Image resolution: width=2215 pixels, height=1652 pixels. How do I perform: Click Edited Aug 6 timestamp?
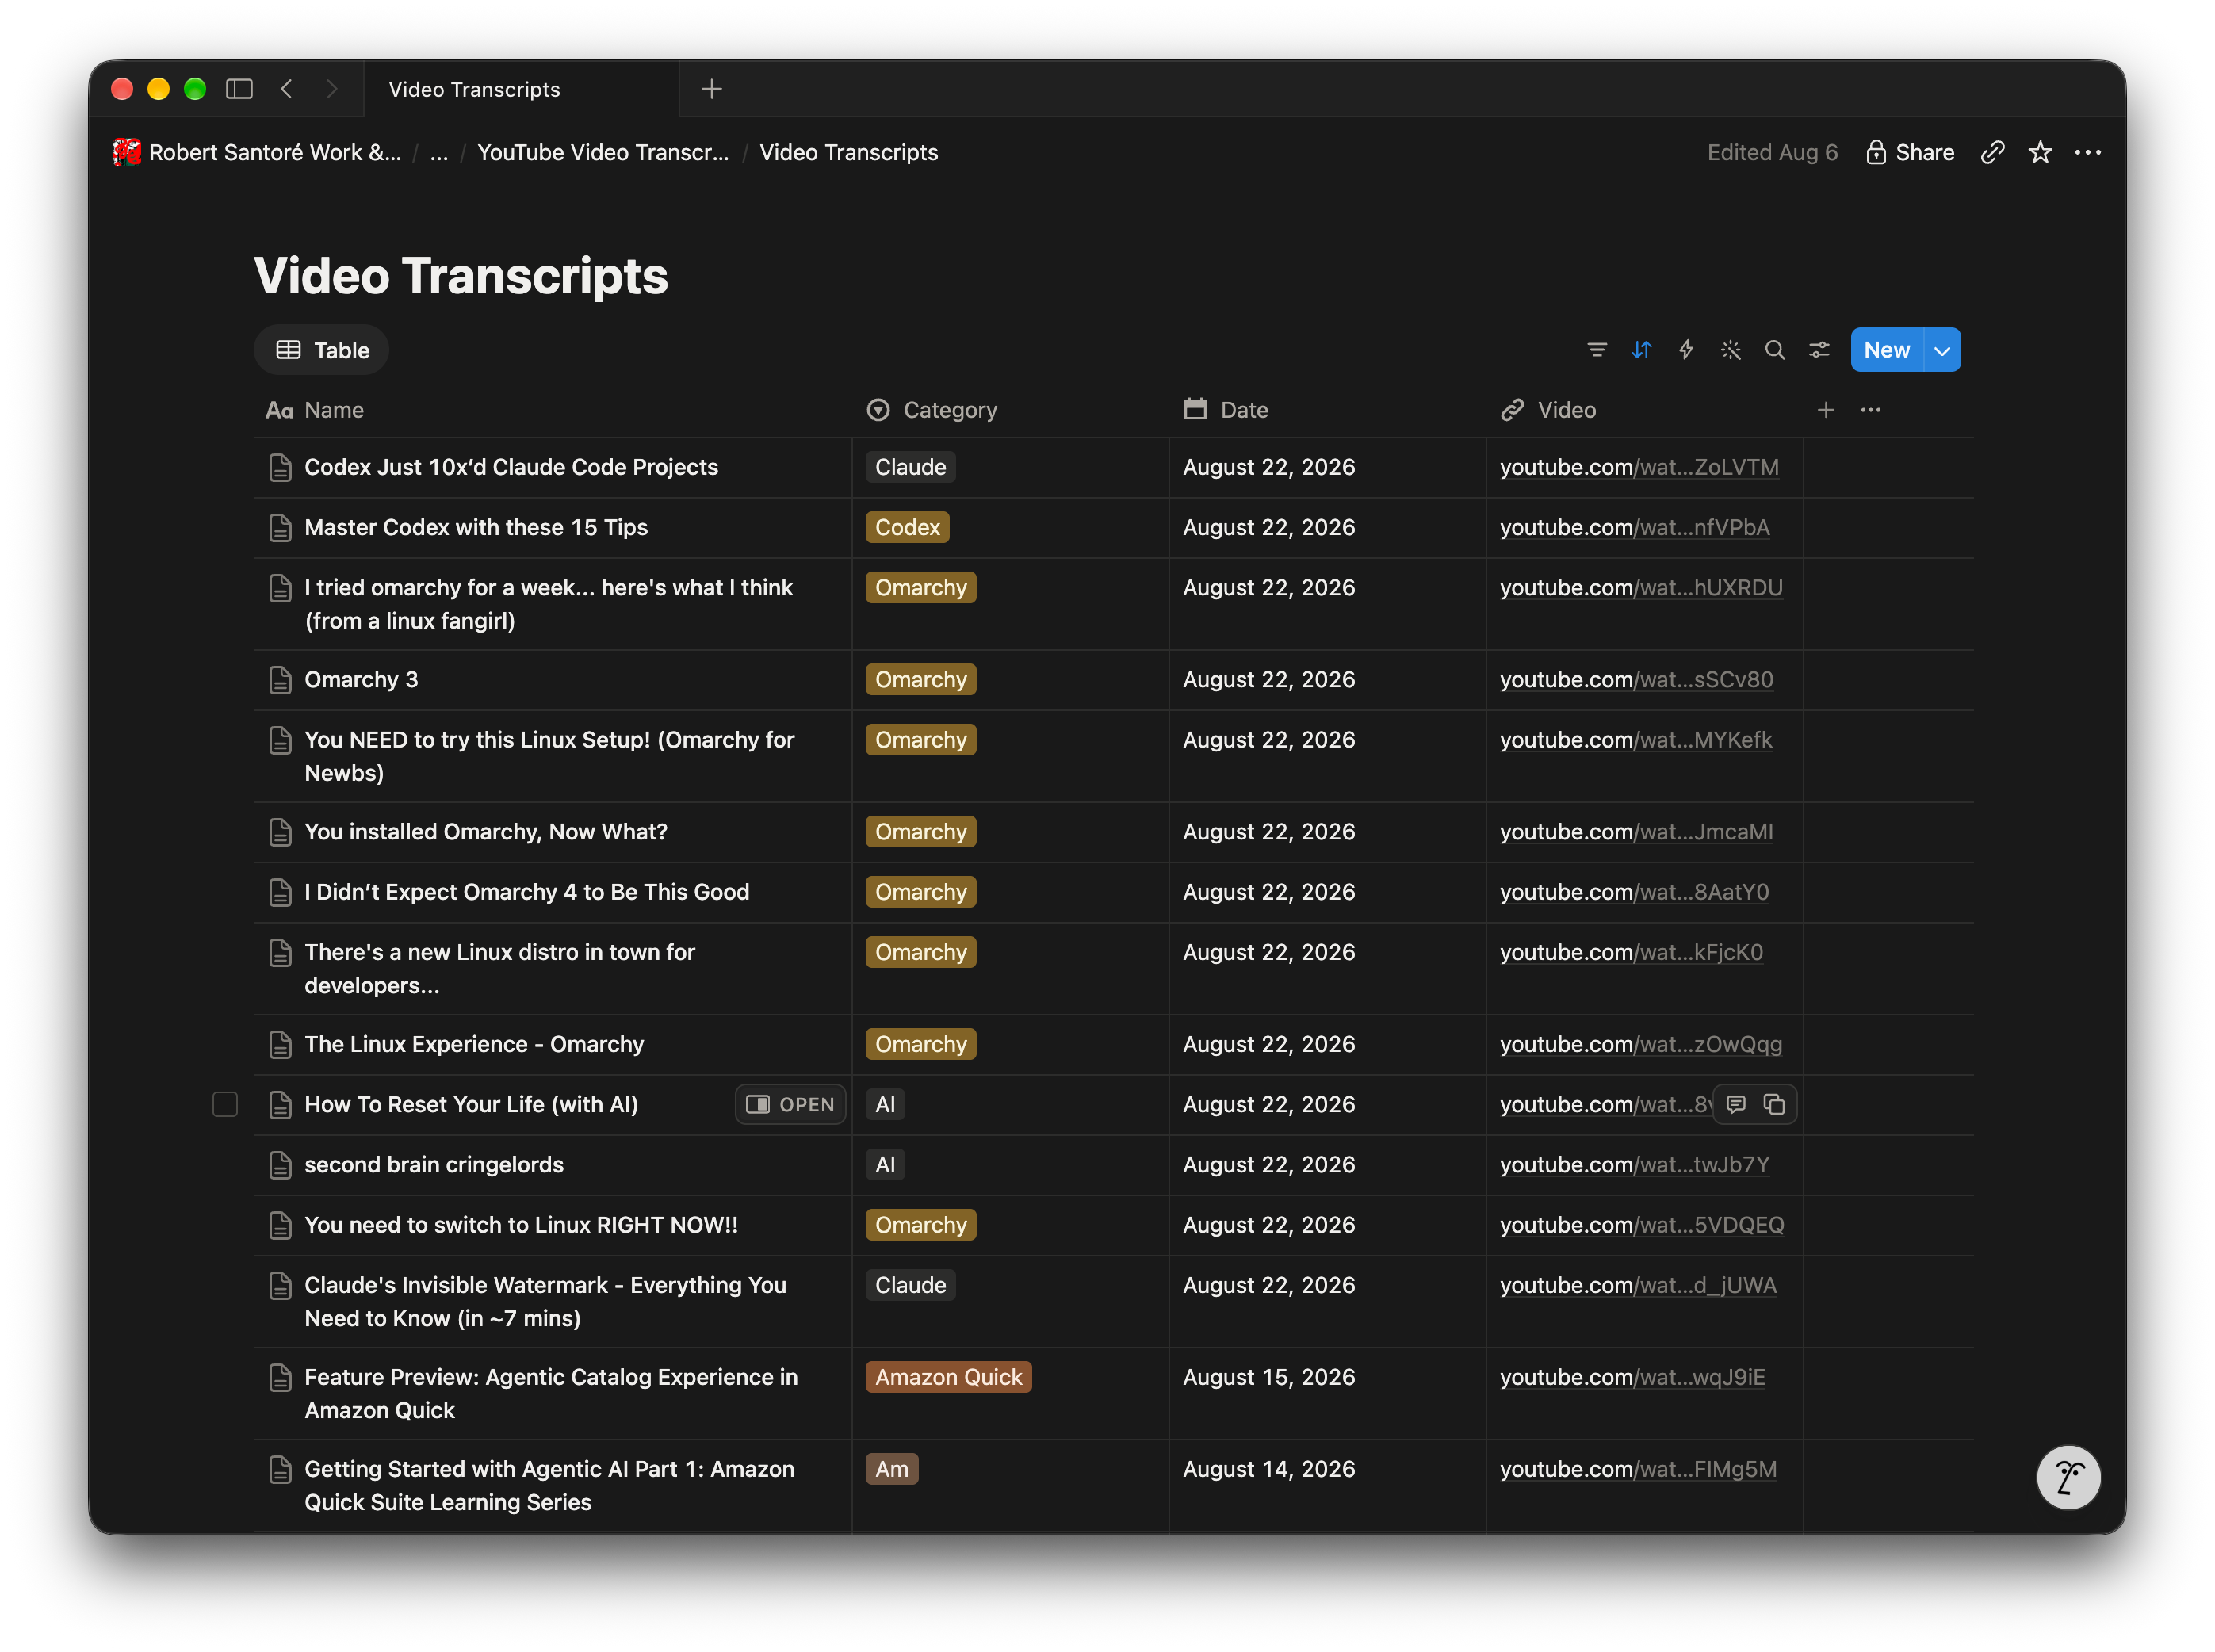(x=1772, y=152)
